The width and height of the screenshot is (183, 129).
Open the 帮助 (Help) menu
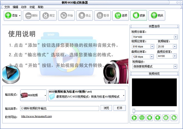41,7
